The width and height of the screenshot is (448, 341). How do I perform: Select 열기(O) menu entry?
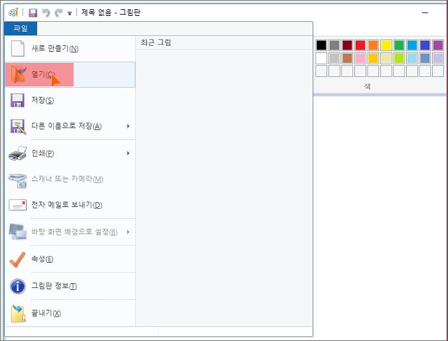tap(70, 74)
